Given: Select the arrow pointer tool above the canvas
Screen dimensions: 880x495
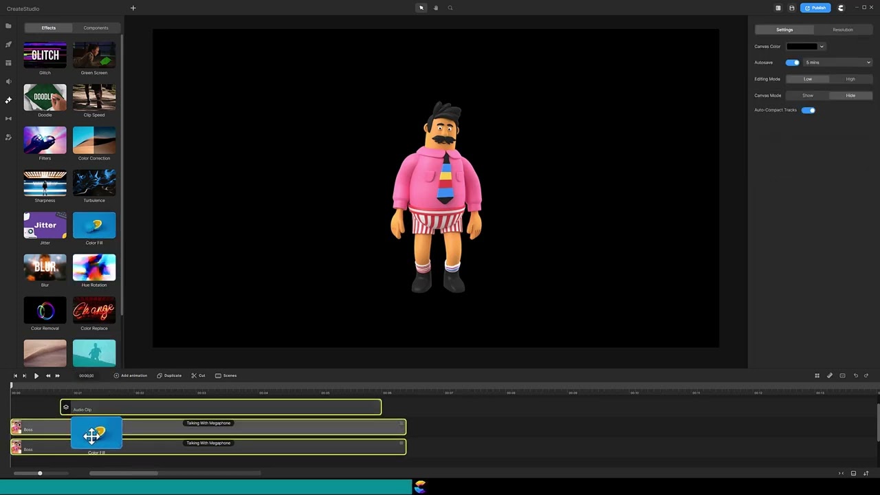Looking at the screenshot, I should (x=421, y=8).
